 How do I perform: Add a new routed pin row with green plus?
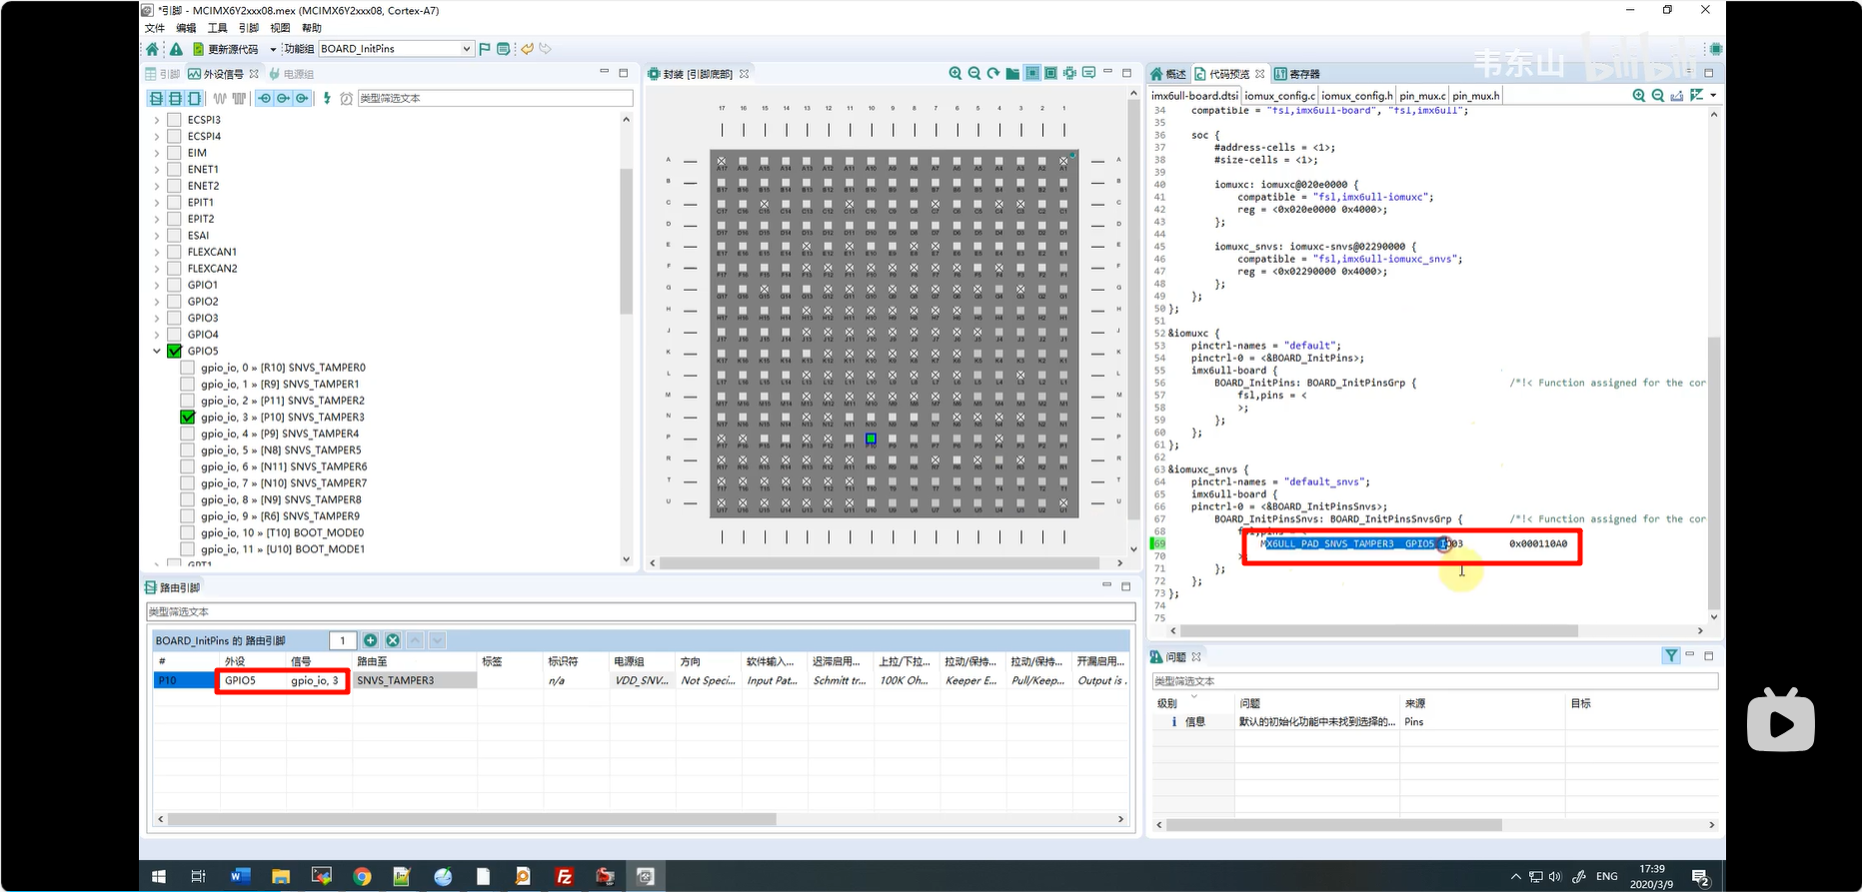tap(371, 640)
